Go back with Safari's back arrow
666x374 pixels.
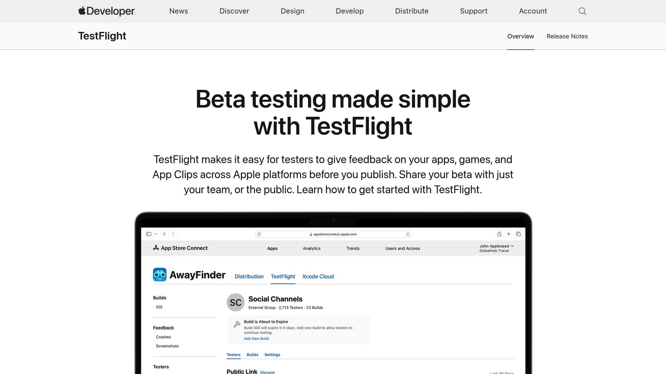(165, 234)
